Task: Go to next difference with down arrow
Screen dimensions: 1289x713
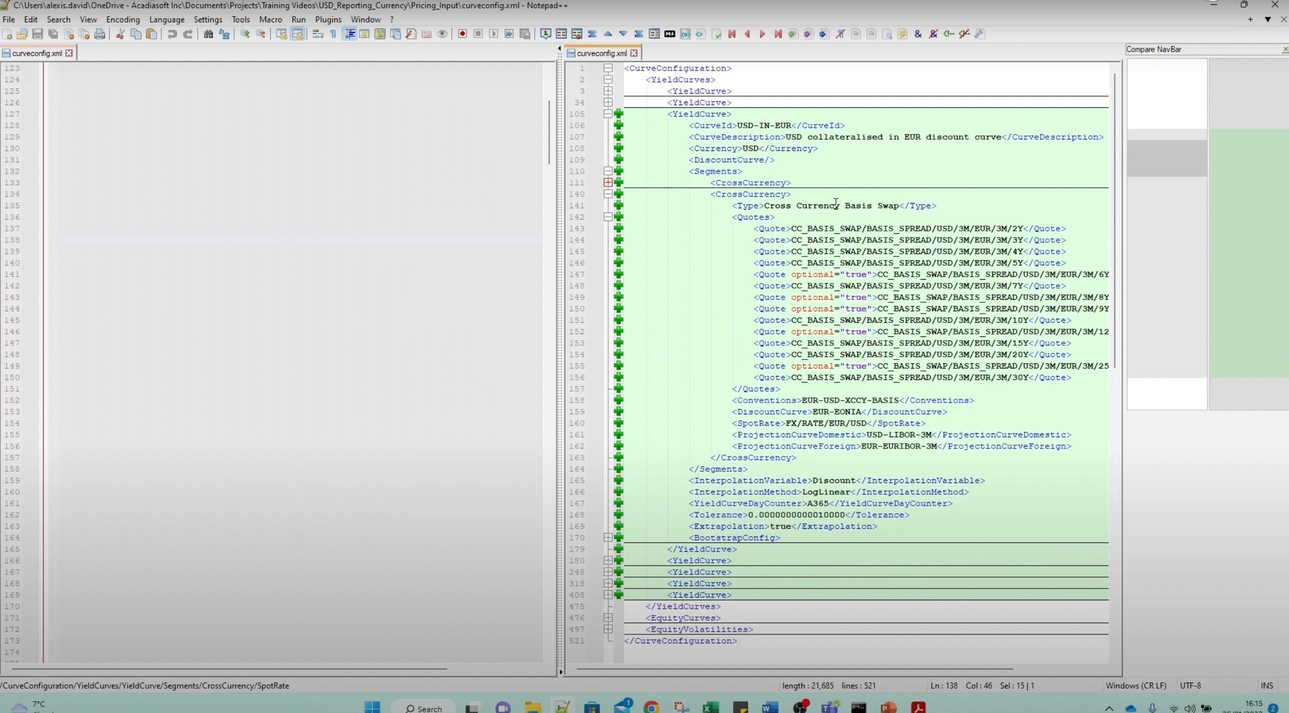Action: pos(623,34)
